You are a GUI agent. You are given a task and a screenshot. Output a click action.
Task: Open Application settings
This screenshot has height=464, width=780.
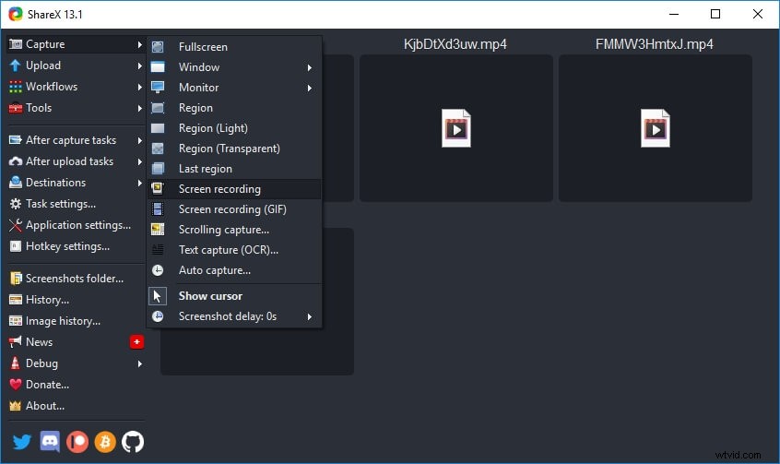tap(77, 225)
